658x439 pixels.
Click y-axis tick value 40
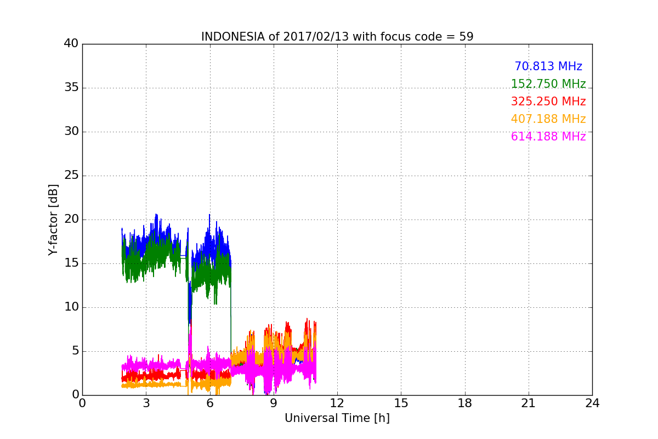coord(71,44)
